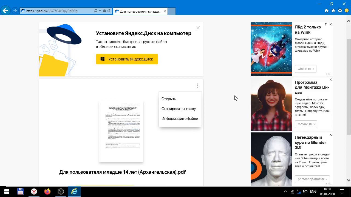Launch Firefox from taskbar
The image size is (351, 197).
(x=47, y=192)
